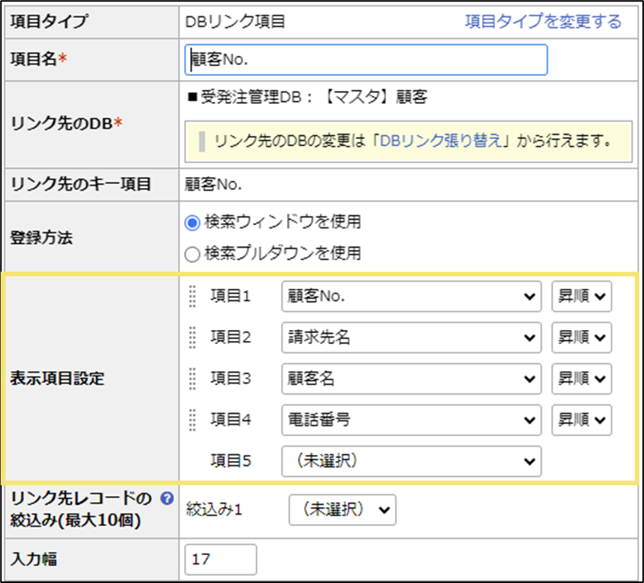This screenshot has width=644, height=583.
Task: Open the 項目3 dropdown showing 顧客名
Action: [x=411, y=379]
